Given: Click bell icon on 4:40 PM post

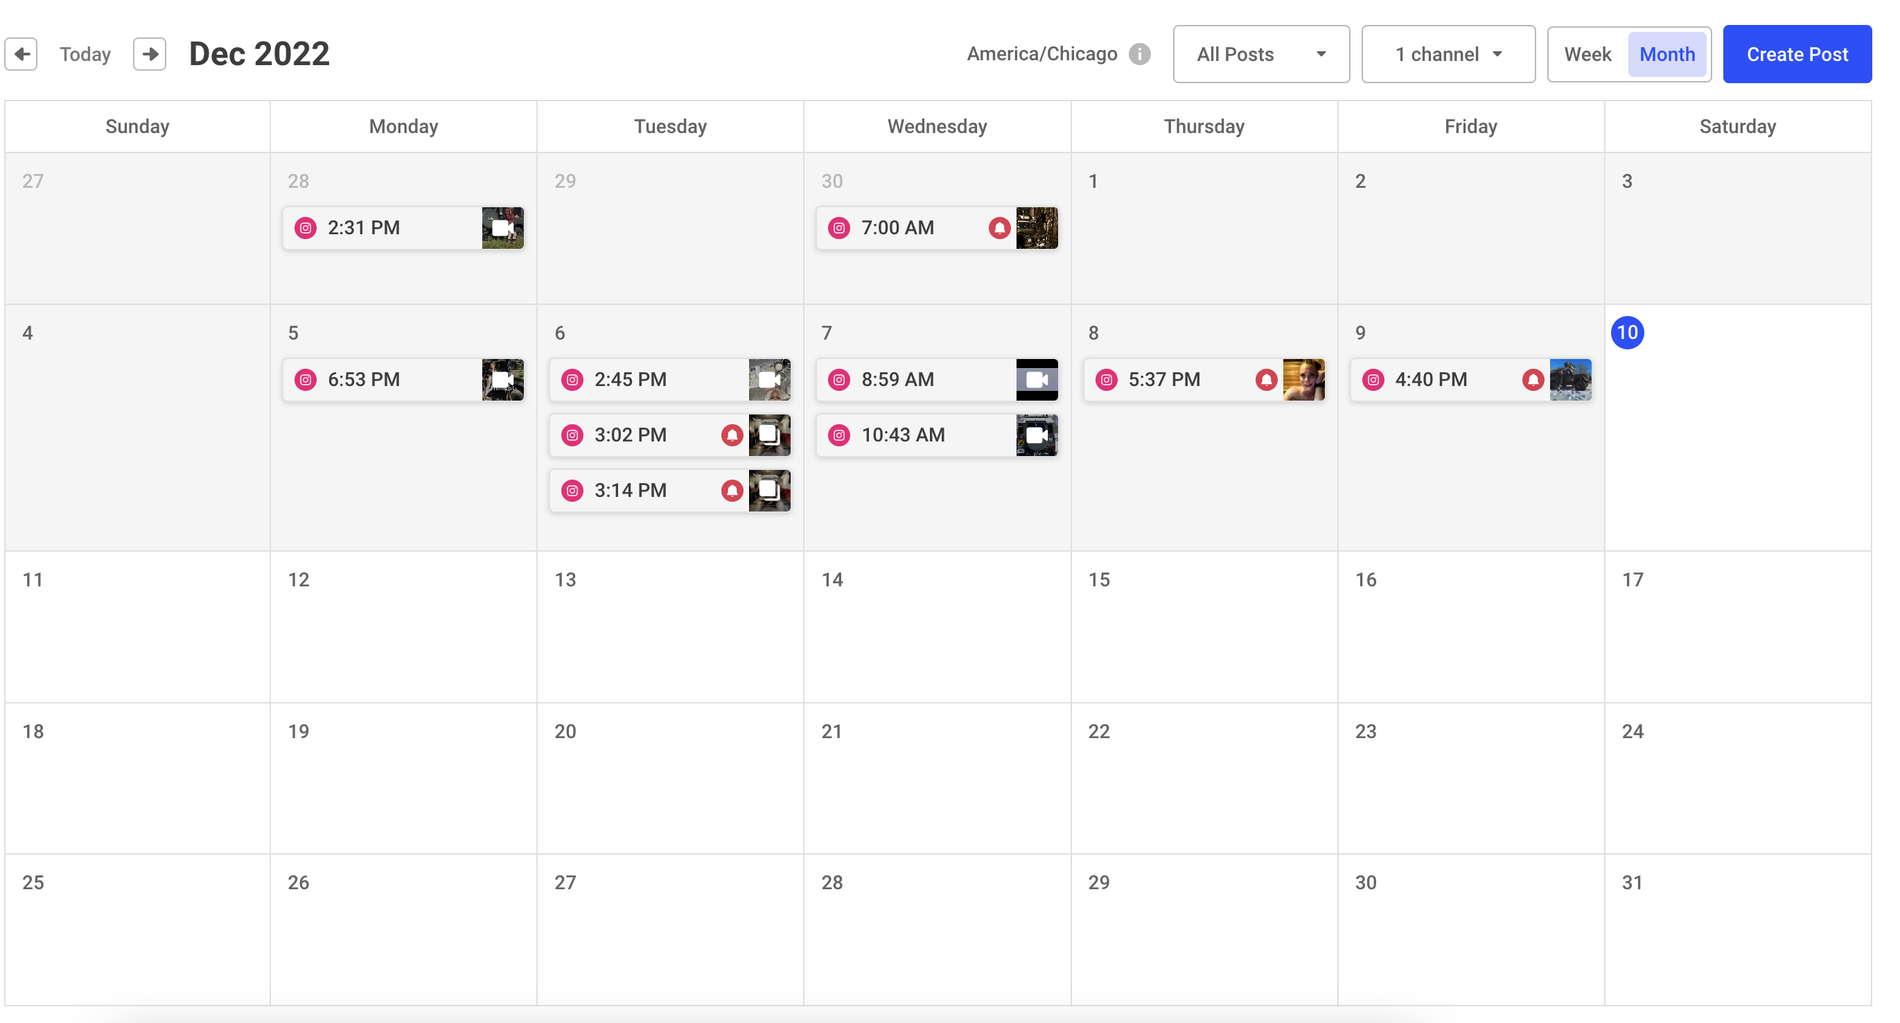Looking at the screenshot, I should pyautogui.click(x=1533, y=380).
